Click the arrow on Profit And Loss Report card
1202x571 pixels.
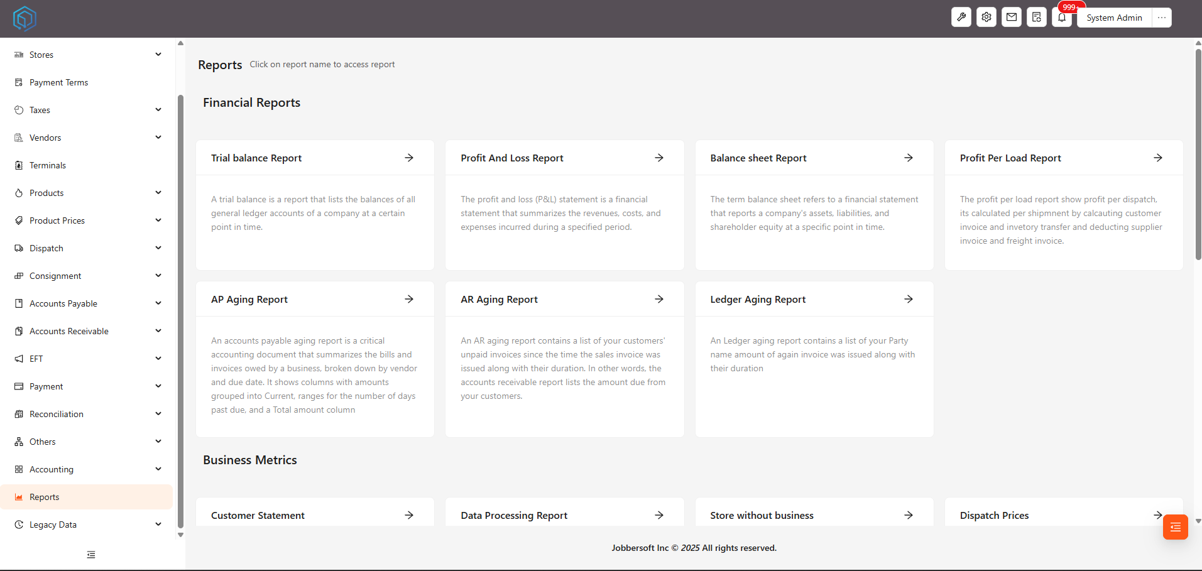click(659, 158)
